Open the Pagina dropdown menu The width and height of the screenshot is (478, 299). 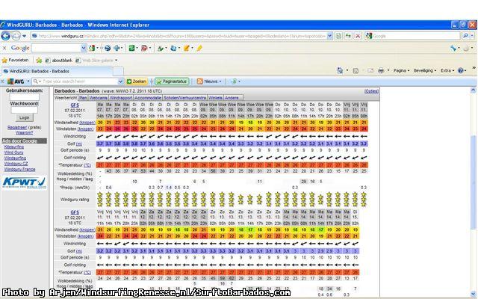[x=400, y=70]
